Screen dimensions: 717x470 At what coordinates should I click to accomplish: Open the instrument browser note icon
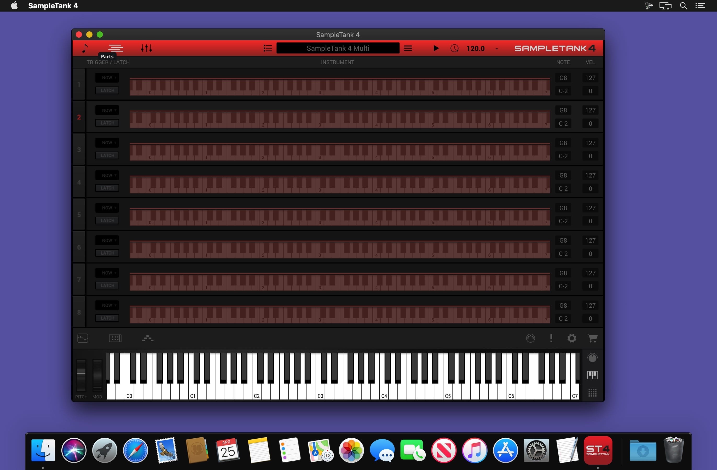[x=85, y=48]
